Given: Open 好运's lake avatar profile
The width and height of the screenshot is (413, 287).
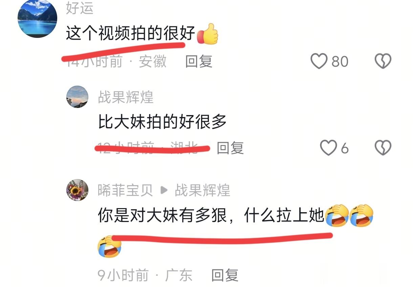Looking at the screenshot, I should click(x=37, y=19).
